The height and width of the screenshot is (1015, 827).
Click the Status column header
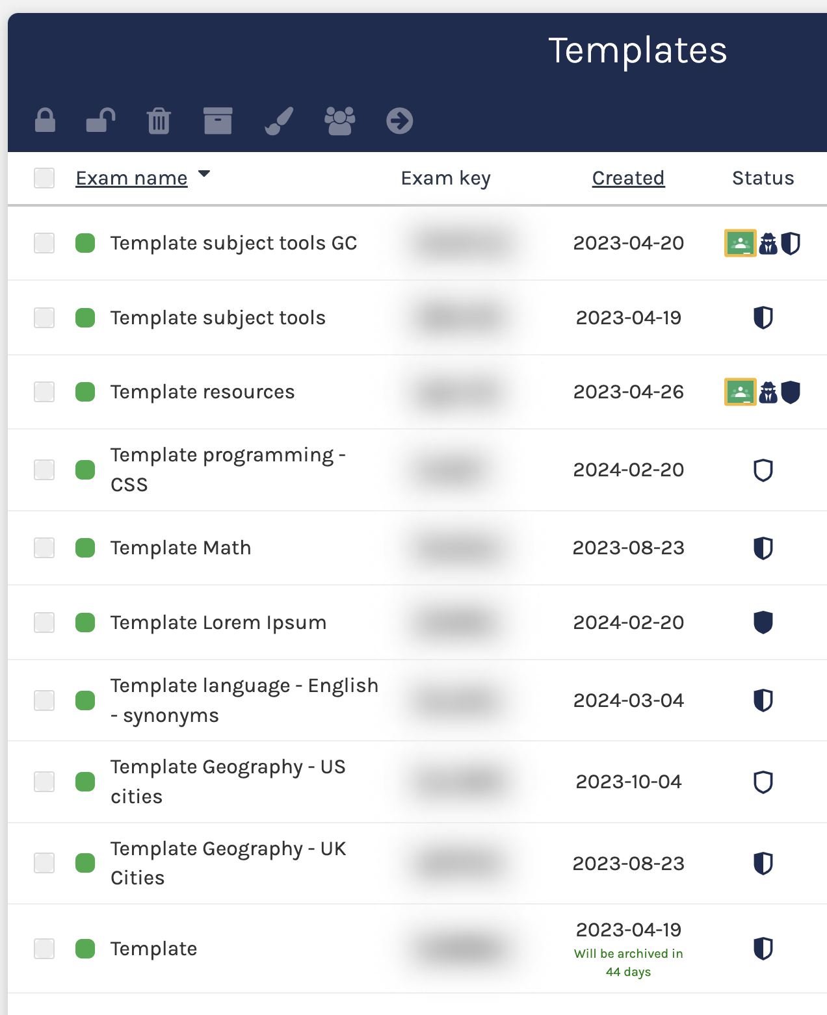coord(763,177)
